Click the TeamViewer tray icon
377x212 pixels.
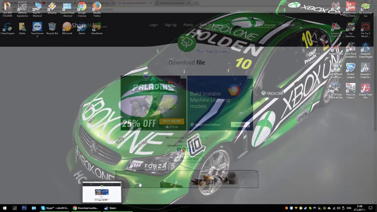[x=291, y=208]
